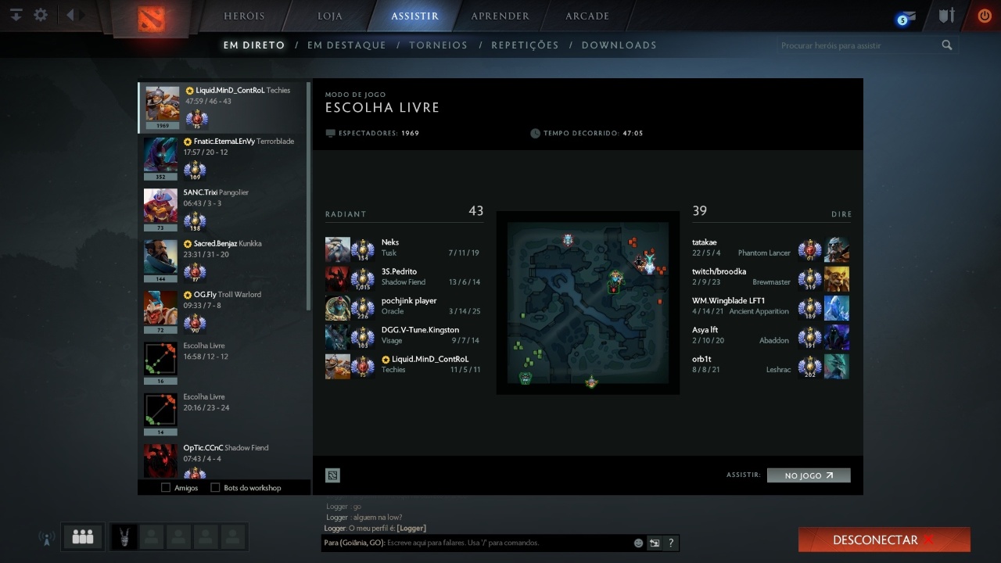Click the [Logger] profile link in chat
The width and height of the screenshot is (1001, 563).
point(411,529)
